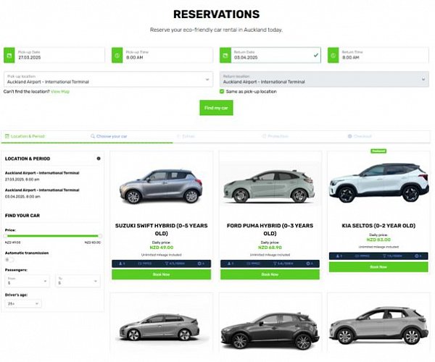Click Book Now for Suzuki Swift Hybrid
Viewport: 435px width, 362px height.
click(162, 274)
